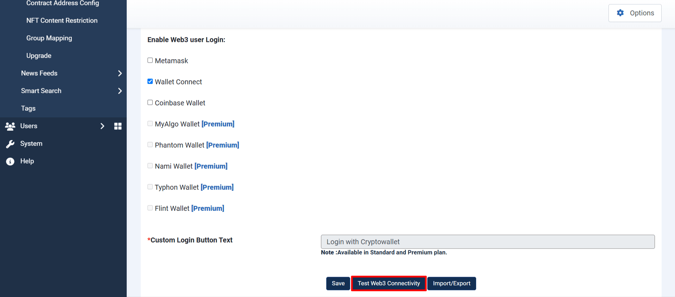Viewport: 675px width, 297px height.
Task: Click the Coinbase Wallet label text
Action: [x=180, y=103]
